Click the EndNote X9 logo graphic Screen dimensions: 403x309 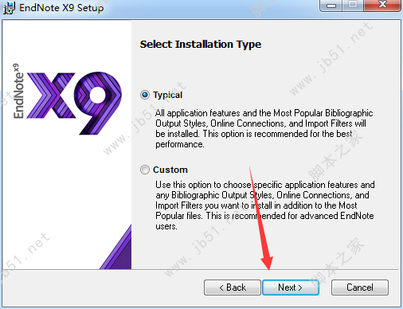pyautogui.click(x=67, y=100)
